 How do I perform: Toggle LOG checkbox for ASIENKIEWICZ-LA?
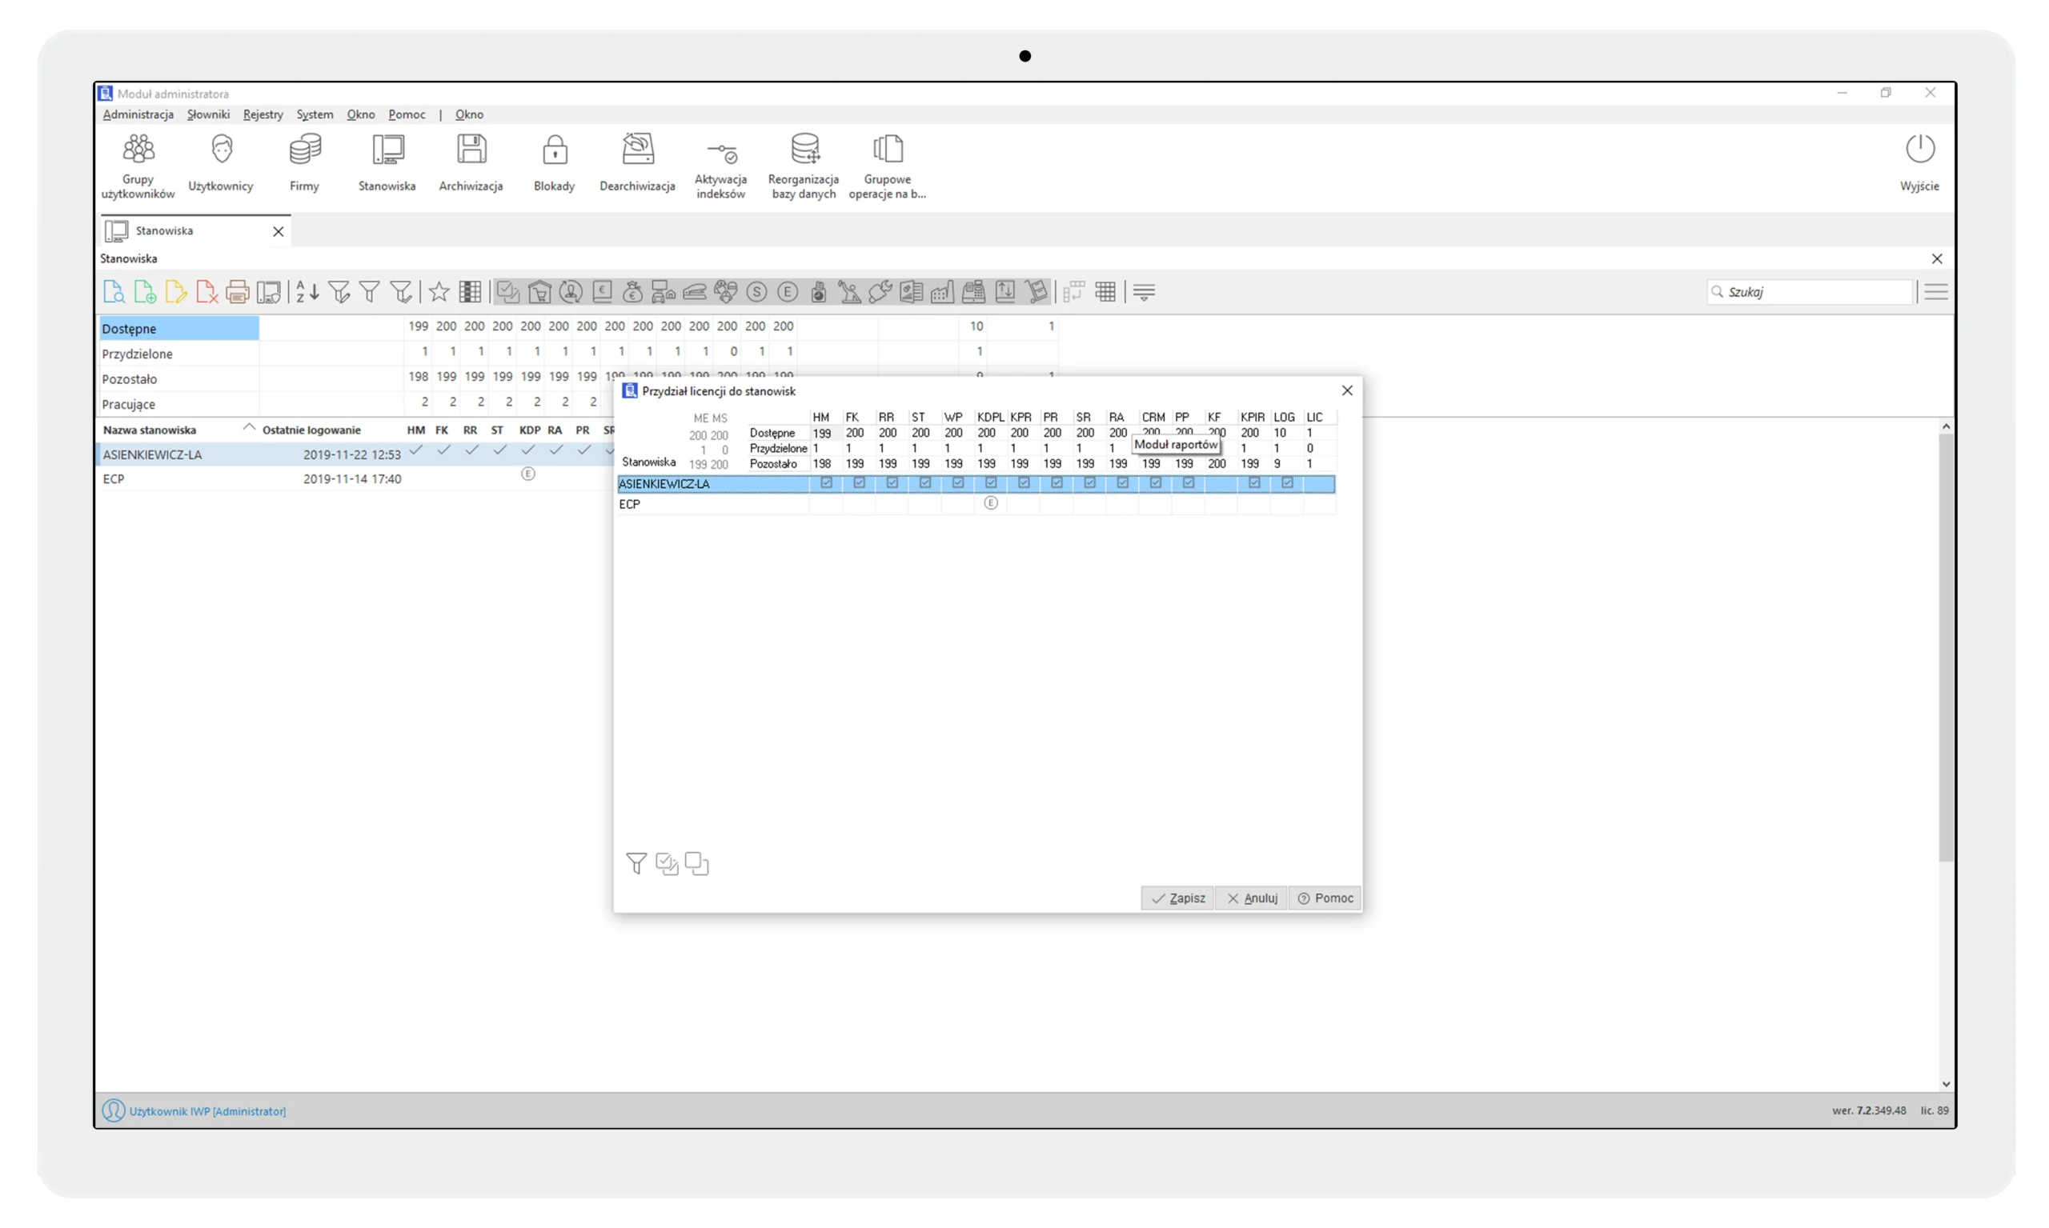click(x=1286, y=483)
